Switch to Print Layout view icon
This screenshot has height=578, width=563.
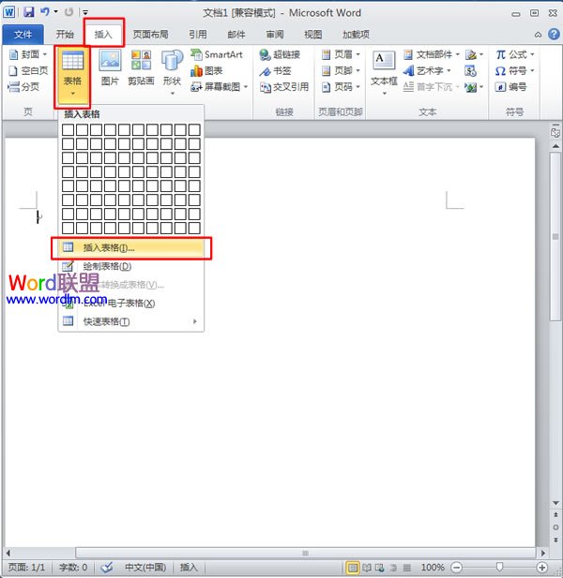point(353,568)
